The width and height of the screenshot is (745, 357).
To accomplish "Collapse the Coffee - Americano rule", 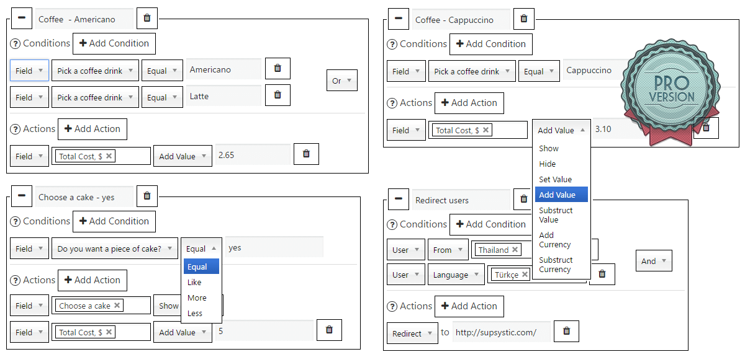I will (22, 18).
